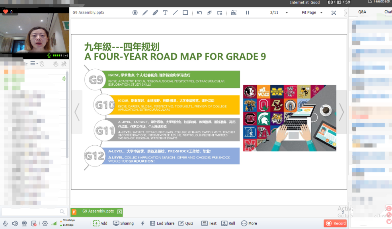Click the green microphone on webcam

point(49,56)
